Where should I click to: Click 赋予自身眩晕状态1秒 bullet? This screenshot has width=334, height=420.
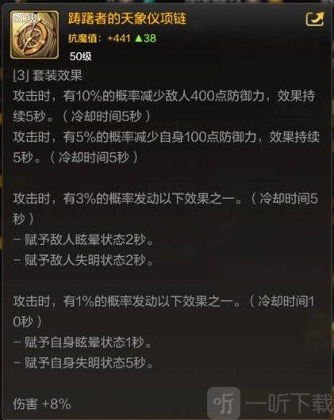[x=83, y=342]
